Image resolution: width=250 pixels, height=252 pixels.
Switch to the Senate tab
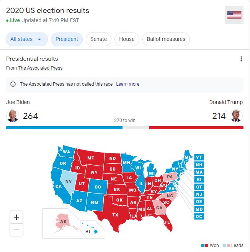(98, 39)
